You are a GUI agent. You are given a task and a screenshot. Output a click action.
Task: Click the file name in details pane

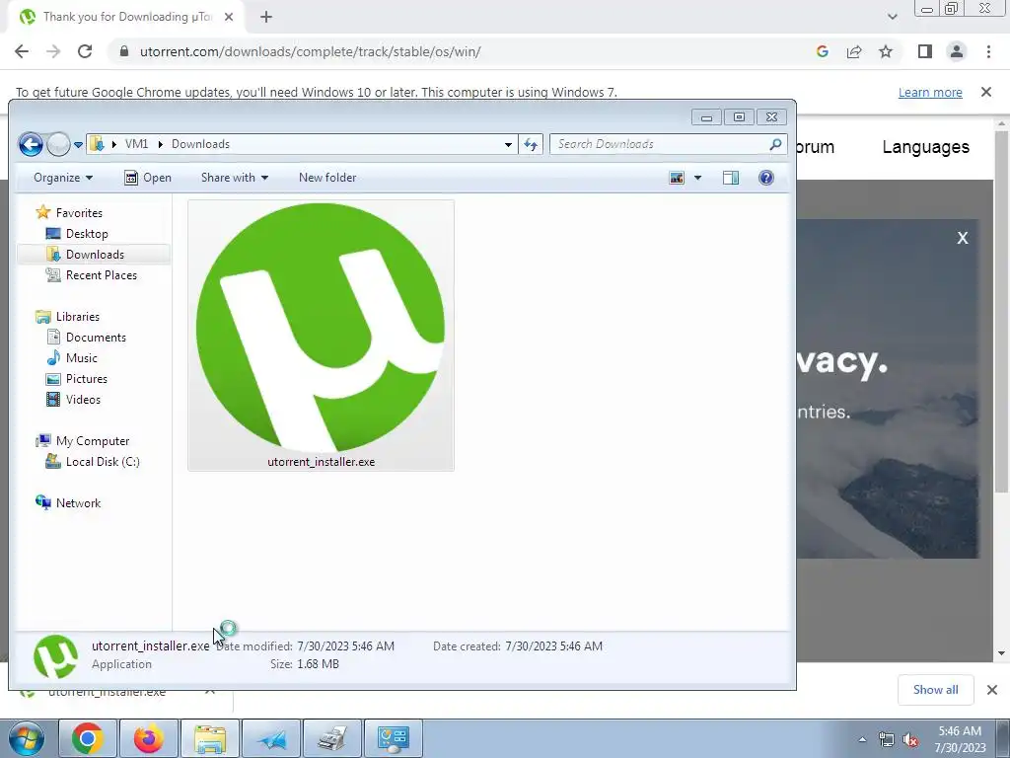[x=150, y=645]
